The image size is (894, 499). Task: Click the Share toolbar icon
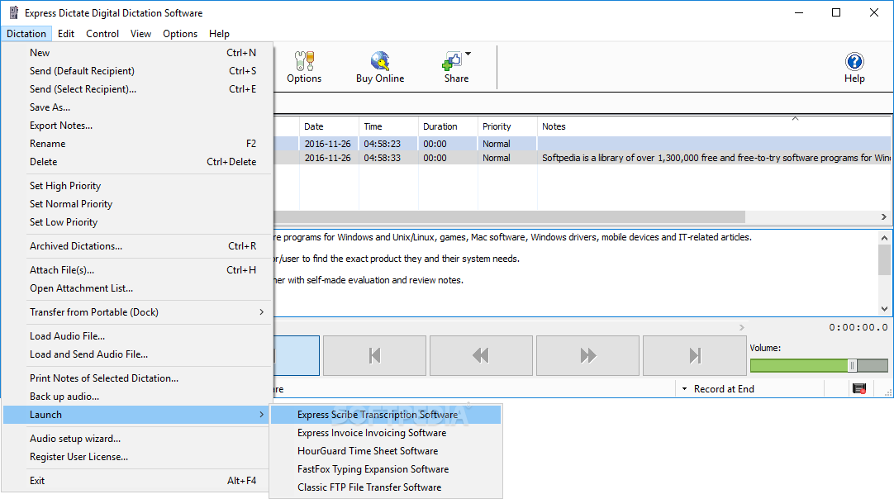click(x=455, y=67)
